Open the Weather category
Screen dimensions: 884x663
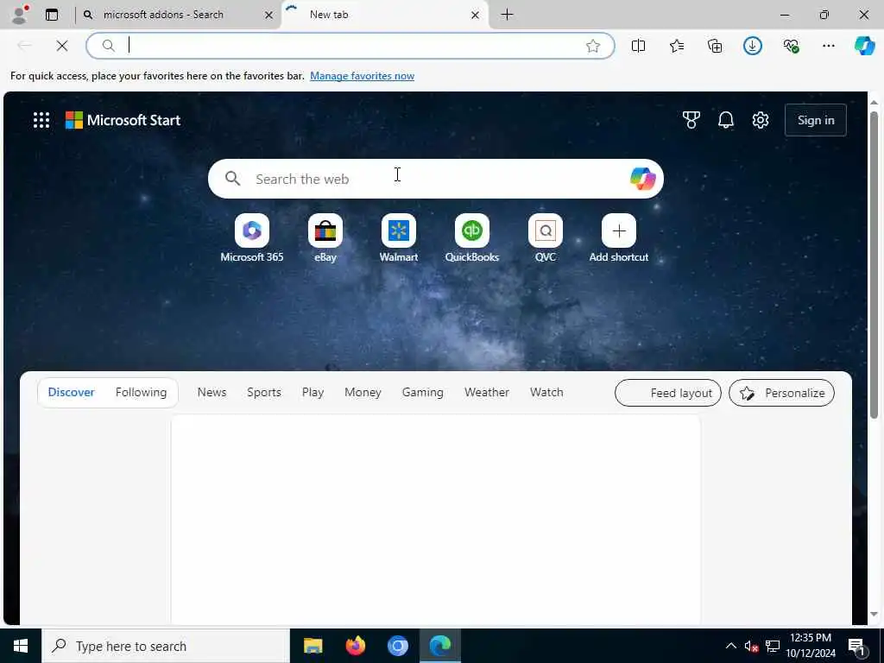tap(487, 393)
